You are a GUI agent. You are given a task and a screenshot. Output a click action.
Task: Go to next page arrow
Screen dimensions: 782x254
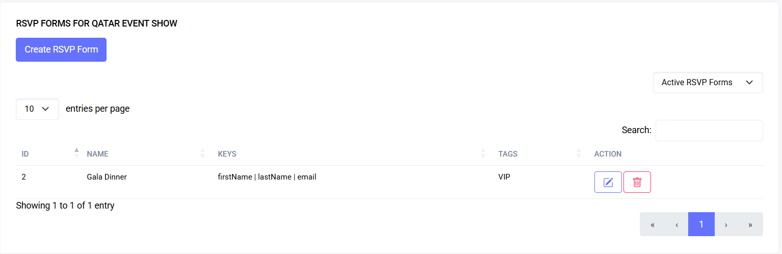(726, 224)
